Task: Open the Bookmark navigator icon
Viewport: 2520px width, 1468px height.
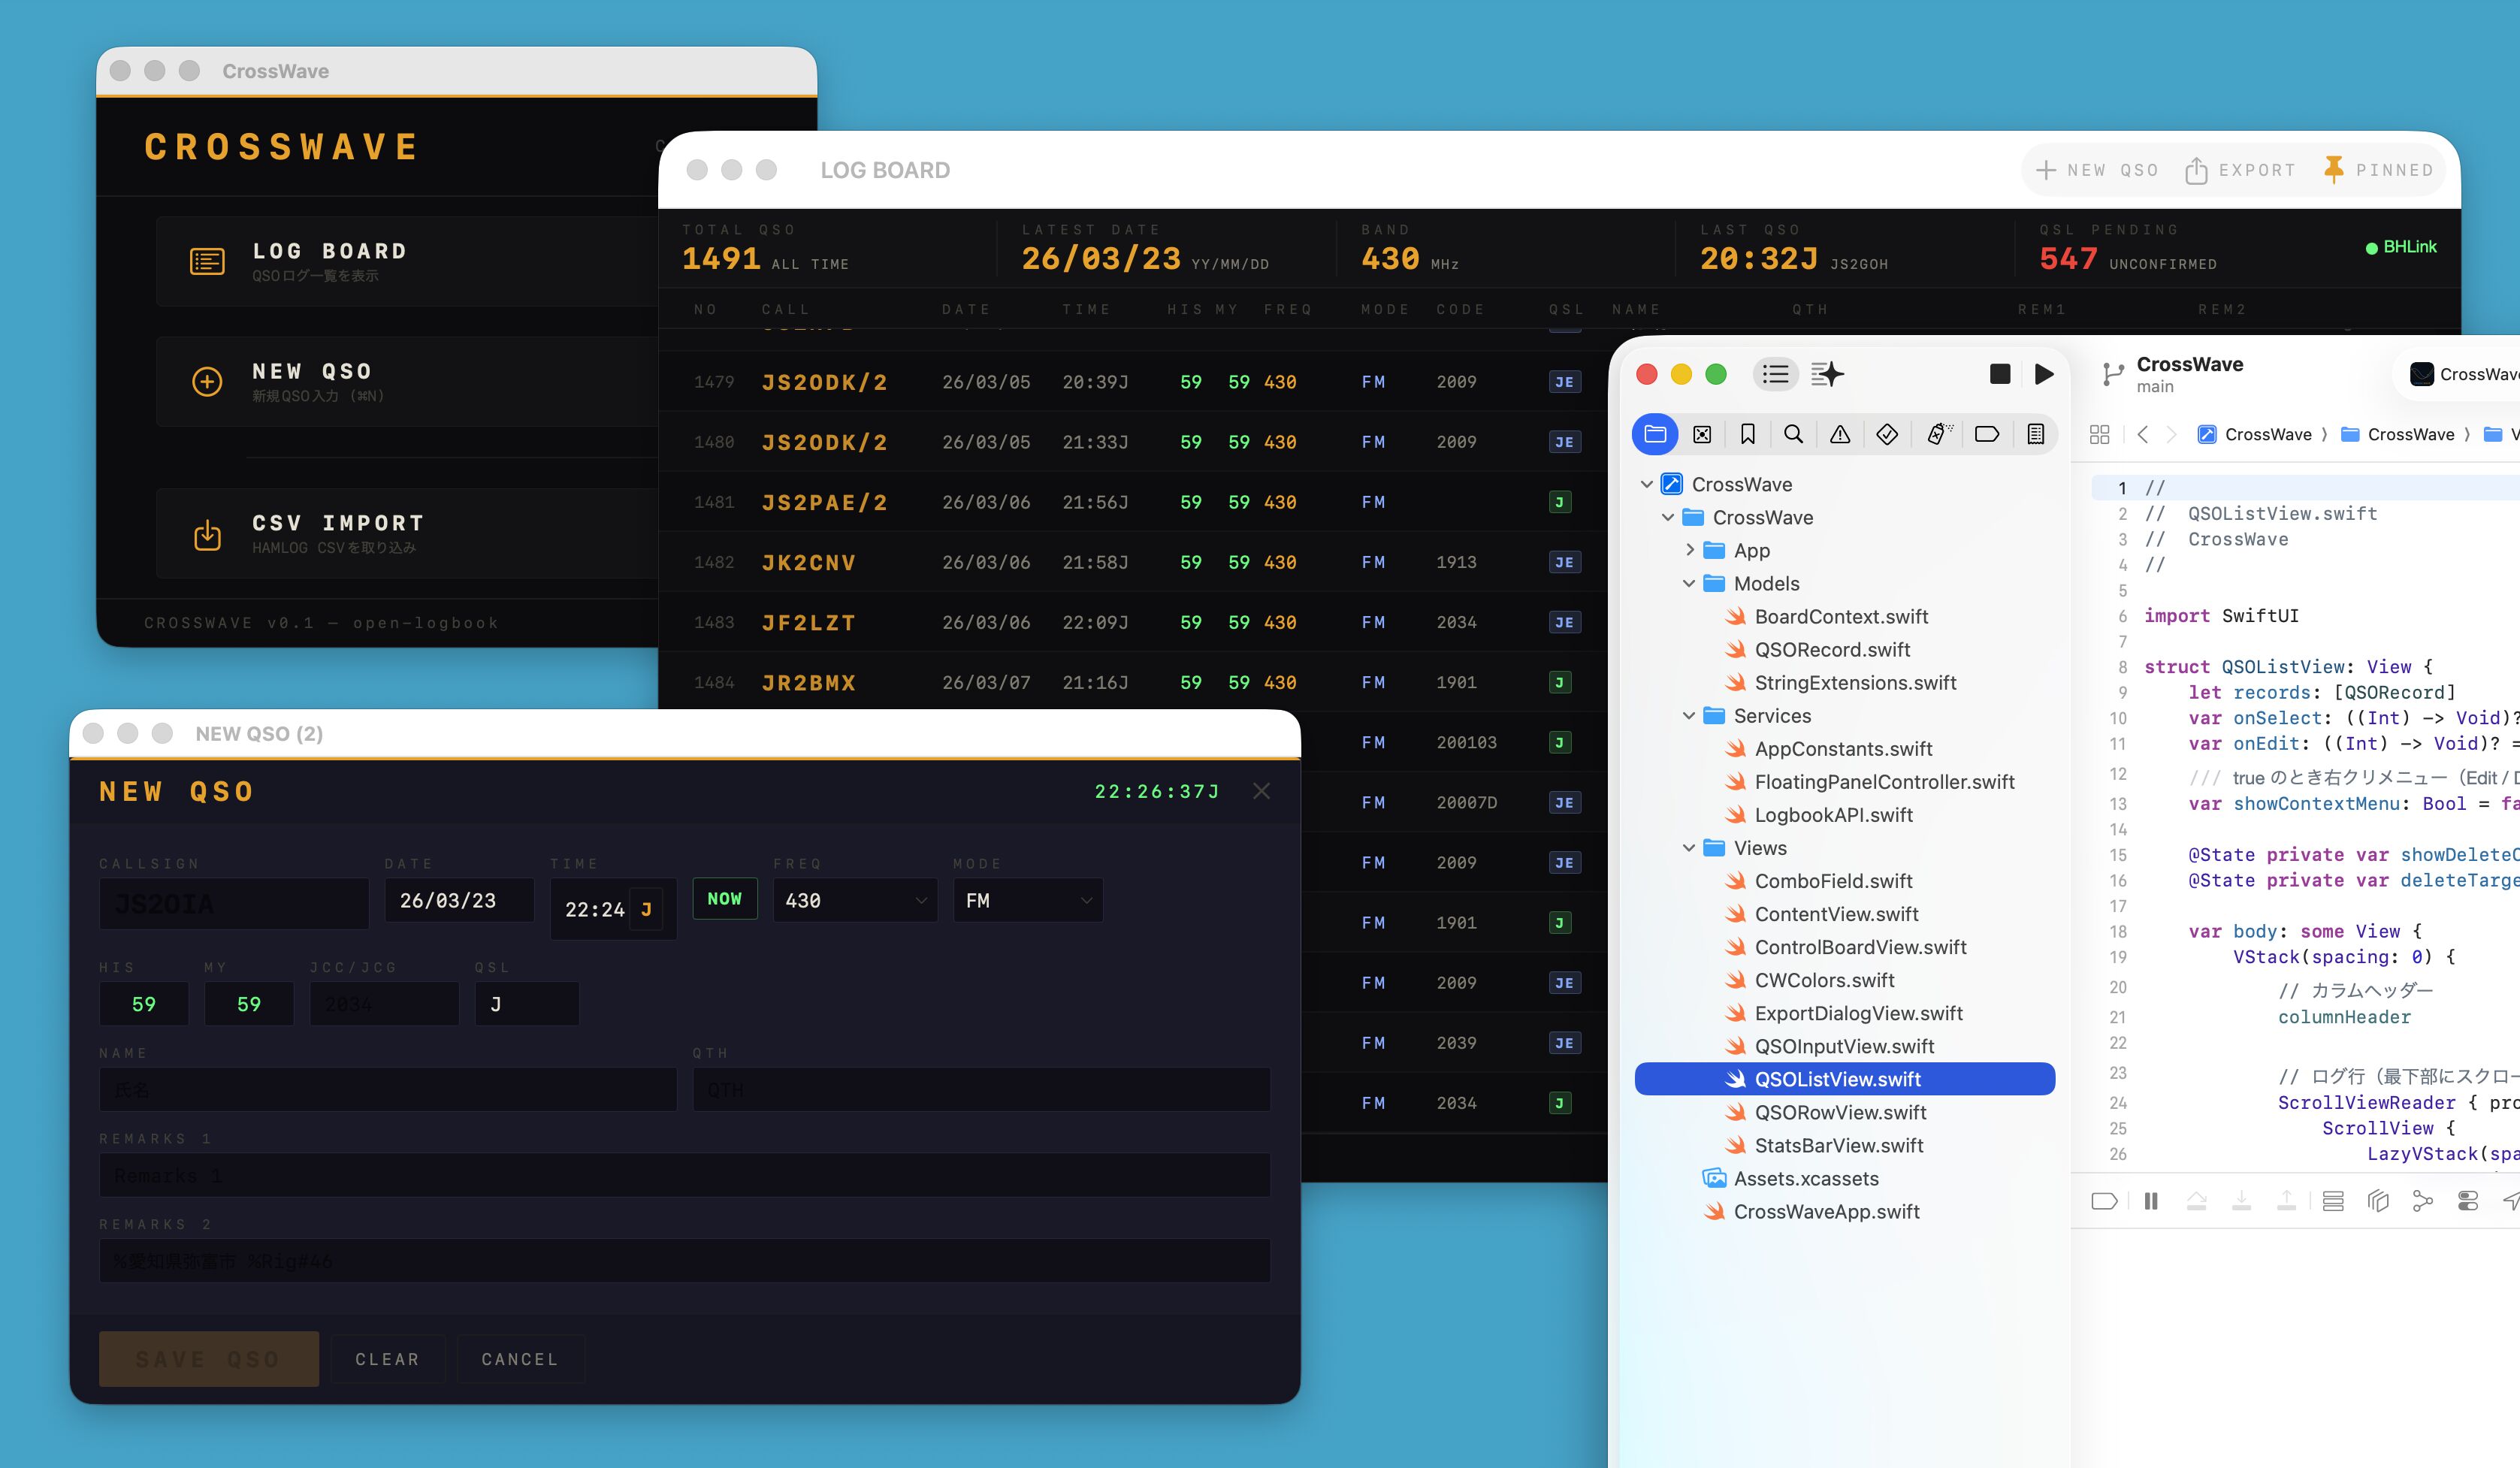Action: point(1747,434)
